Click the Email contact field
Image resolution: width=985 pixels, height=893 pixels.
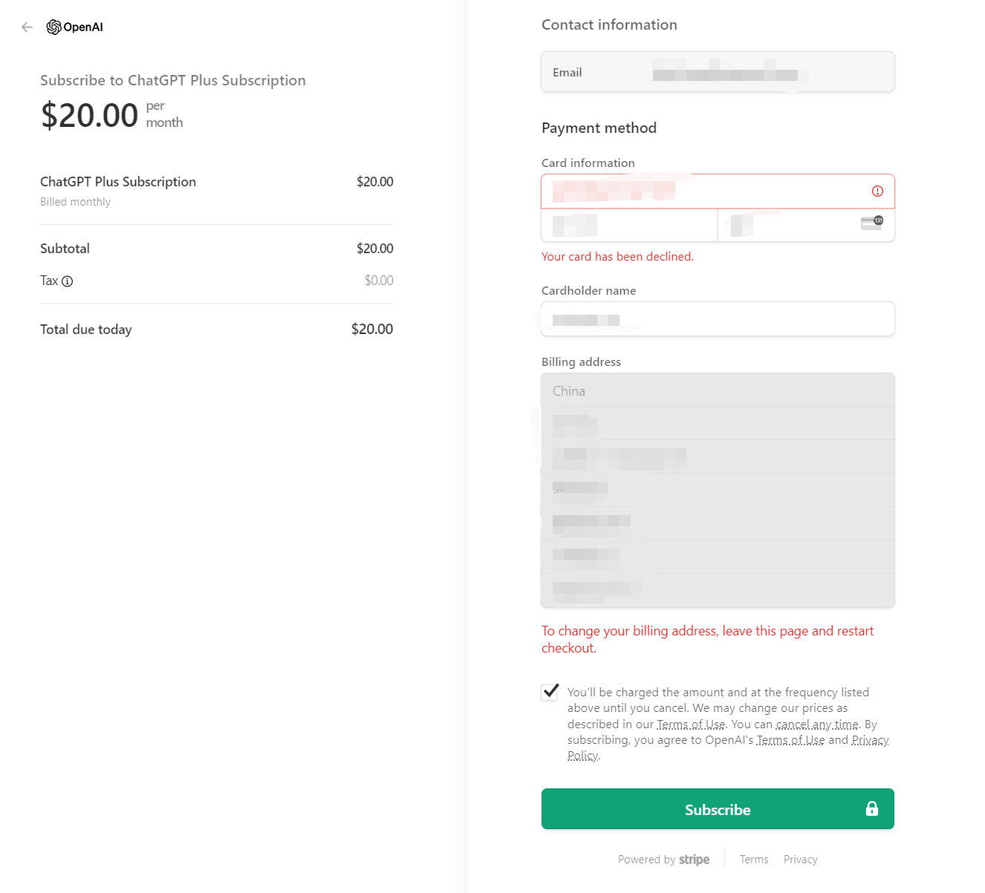[x=718, y=72]
